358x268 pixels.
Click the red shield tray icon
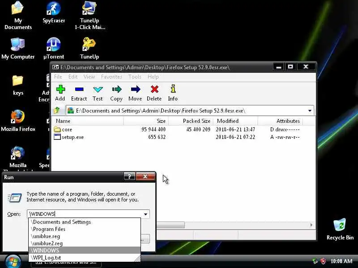tap(323, 261)
